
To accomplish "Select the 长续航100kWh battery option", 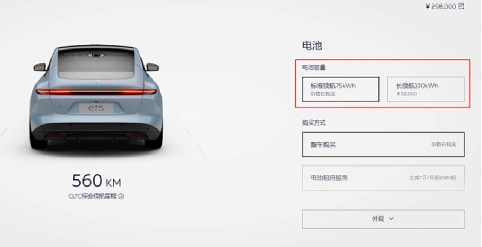I will coord(426,89).
